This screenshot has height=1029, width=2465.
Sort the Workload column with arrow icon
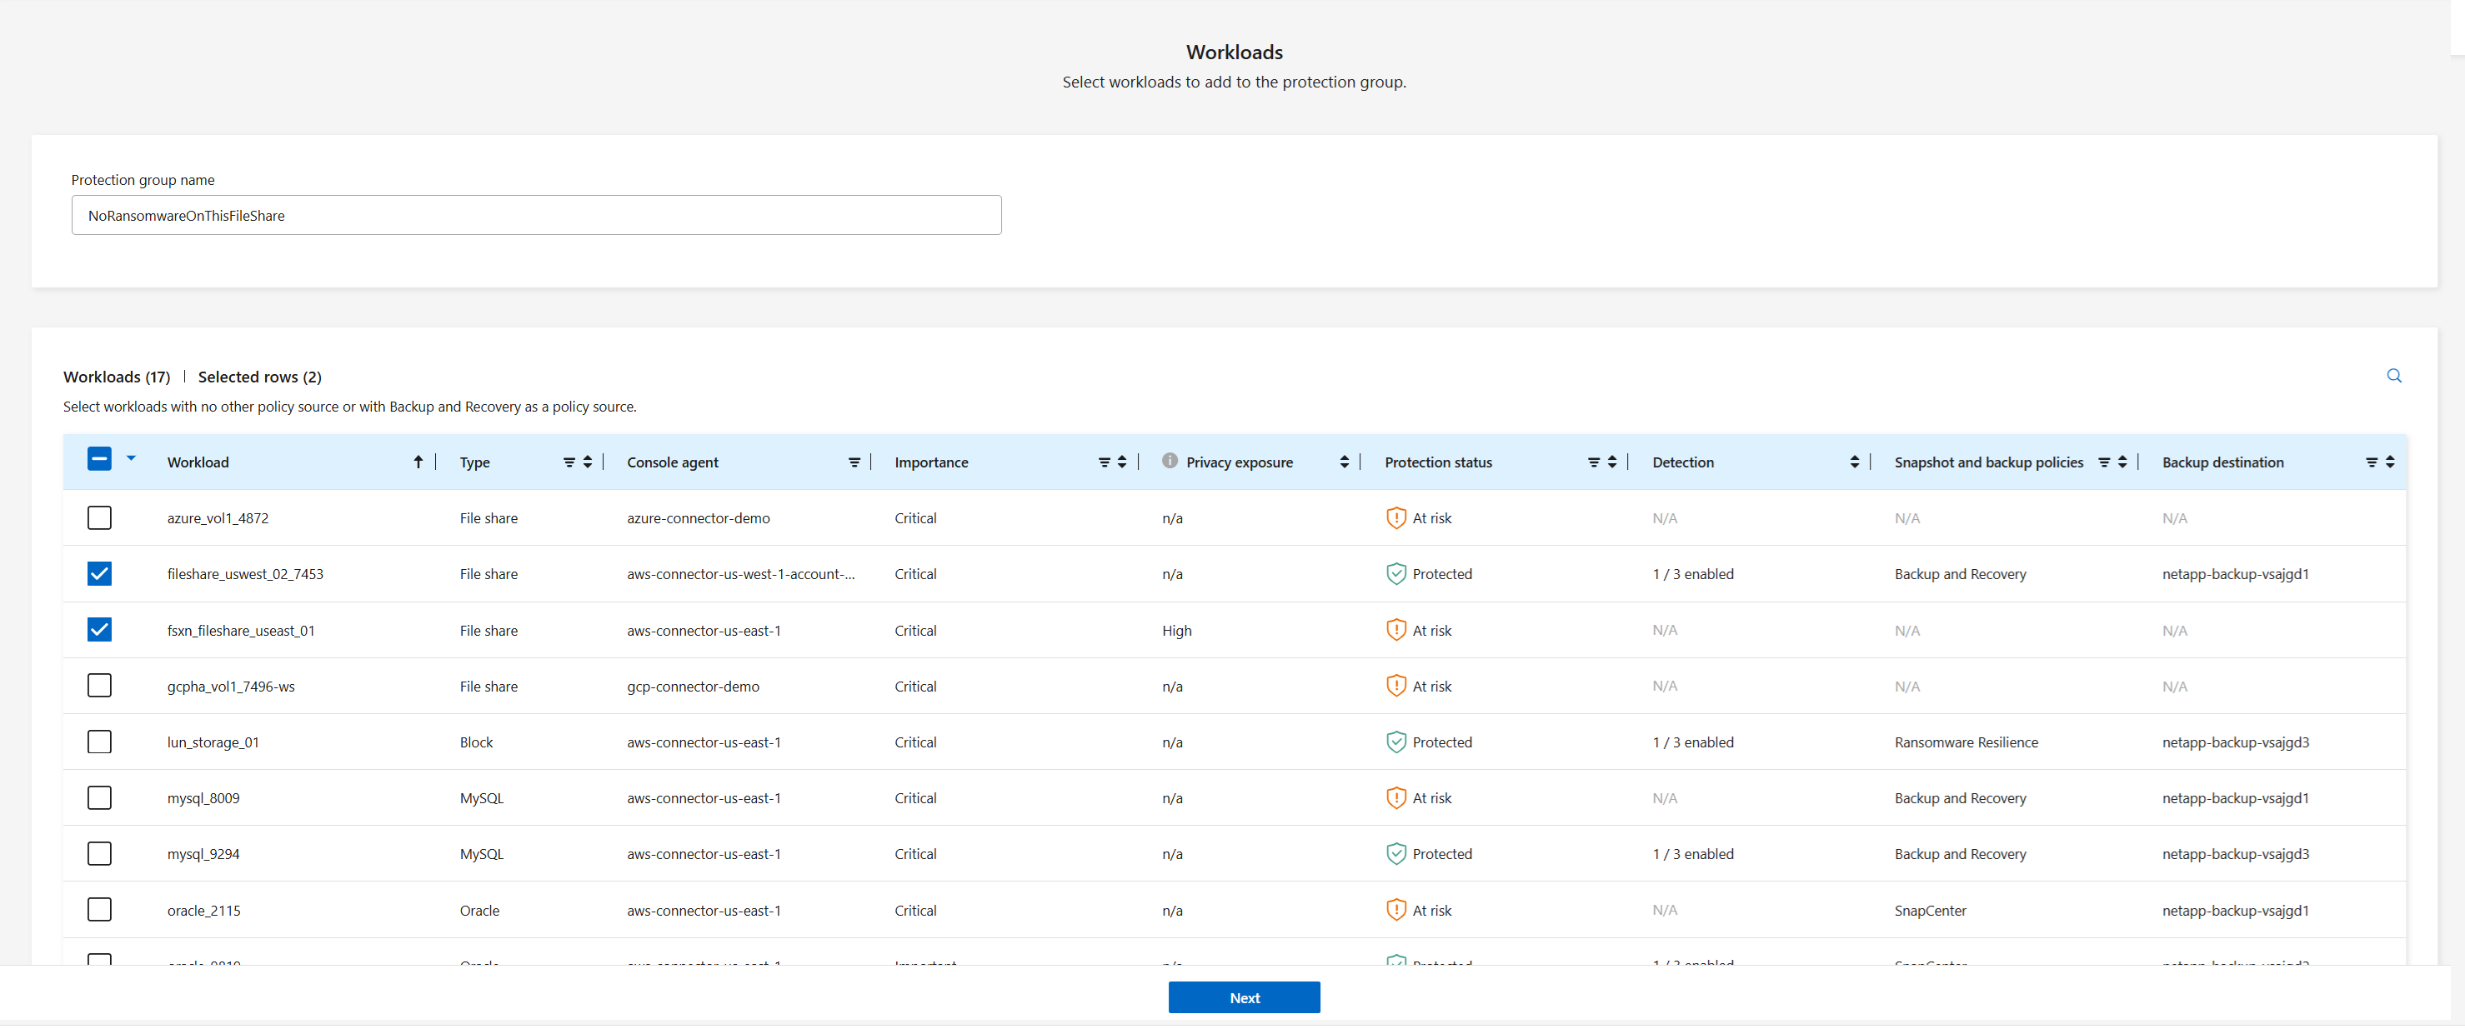point(418,463)
